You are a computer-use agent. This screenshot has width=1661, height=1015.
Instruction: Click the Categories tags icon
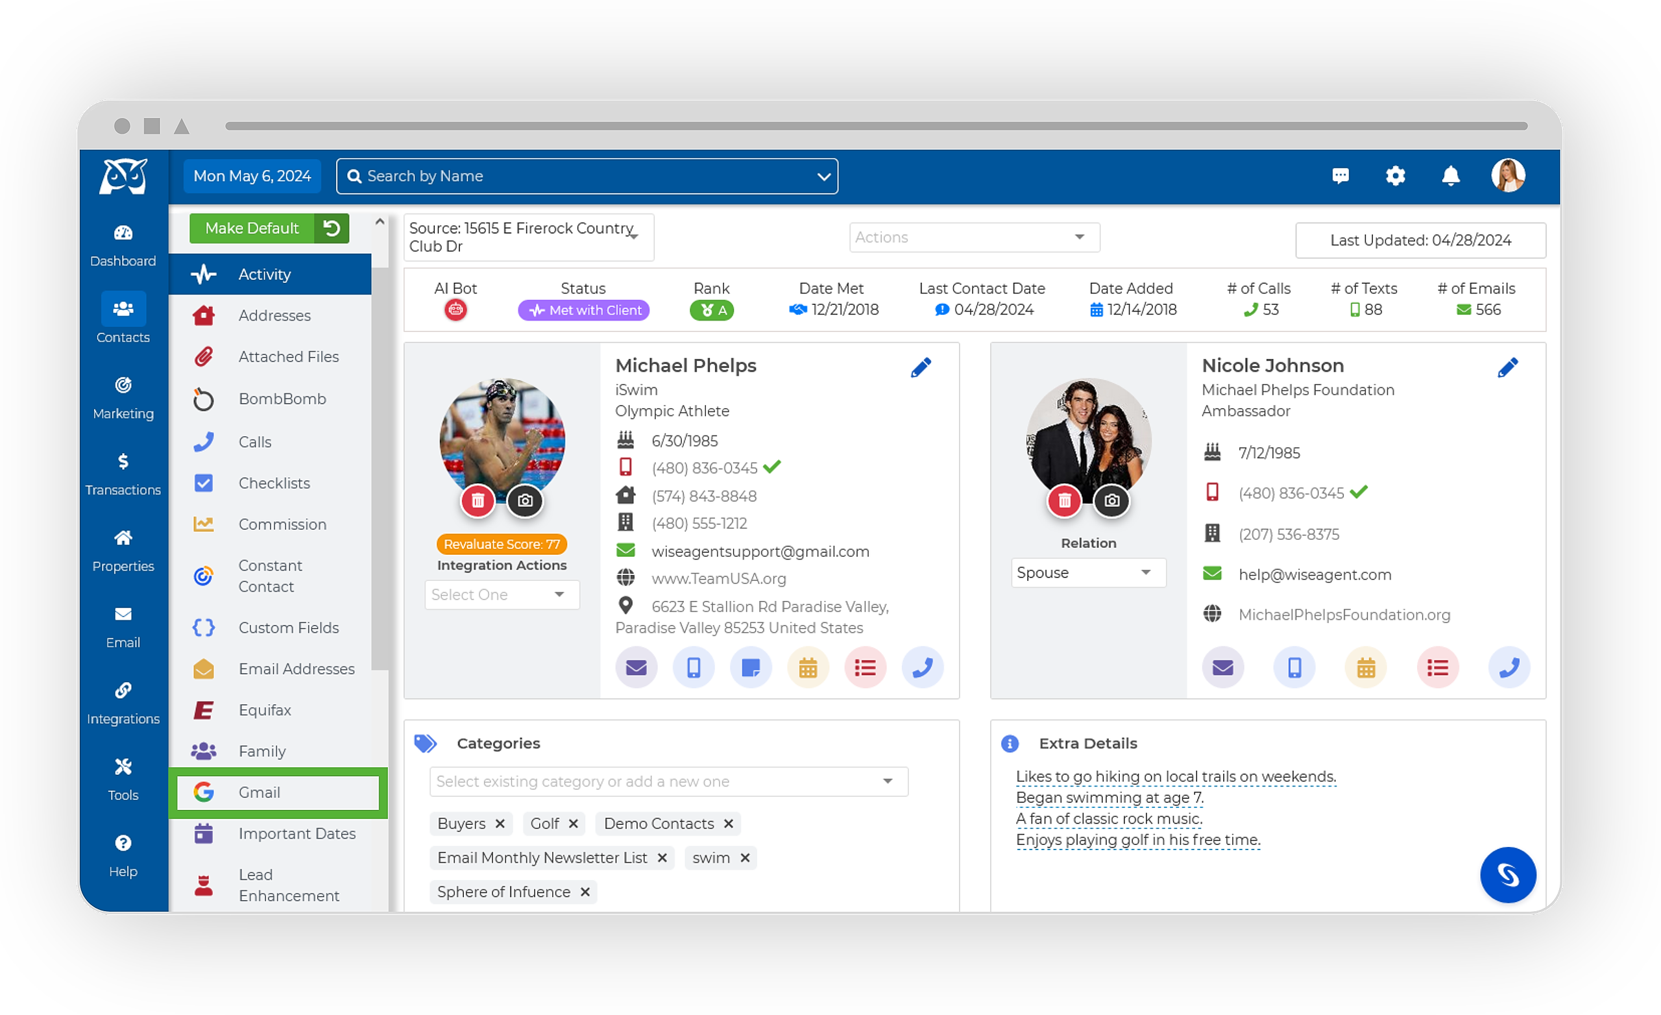(x=426, y=743)
